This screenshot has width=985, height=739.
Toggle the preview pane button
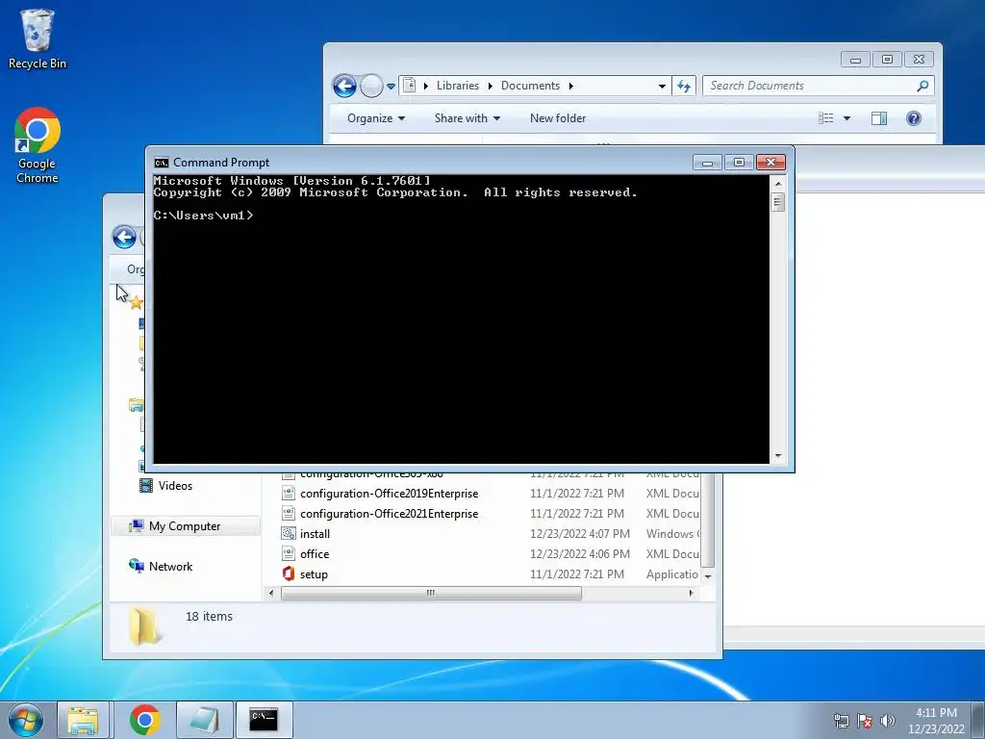(x=879, y=118)
